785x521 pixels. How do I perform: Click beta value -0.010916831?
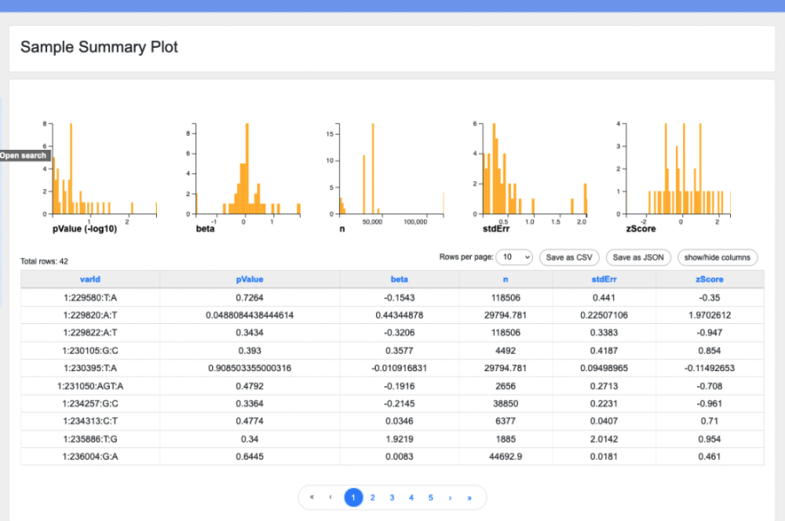[399, 368]
